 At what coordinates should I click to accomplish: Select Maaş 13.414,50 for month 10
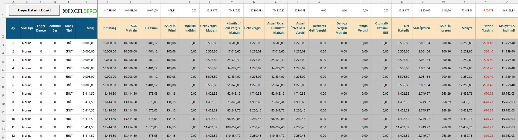tap(87, 119)
